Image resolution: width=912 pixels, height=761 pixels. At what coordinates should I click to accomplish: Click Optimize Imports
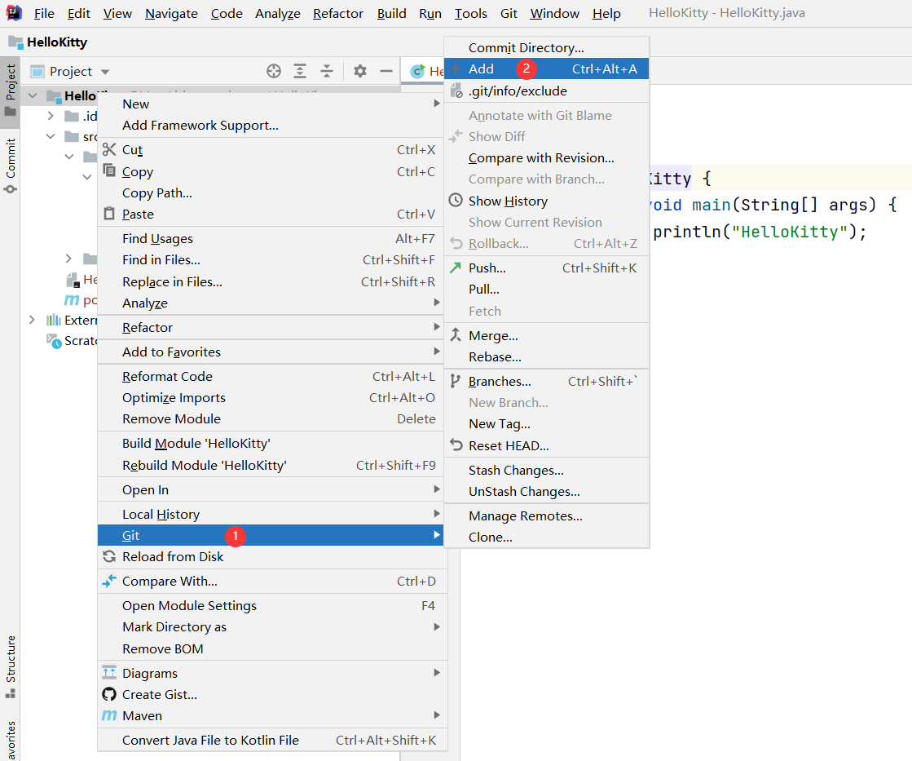pyautogui.click(x=272, y=398)
